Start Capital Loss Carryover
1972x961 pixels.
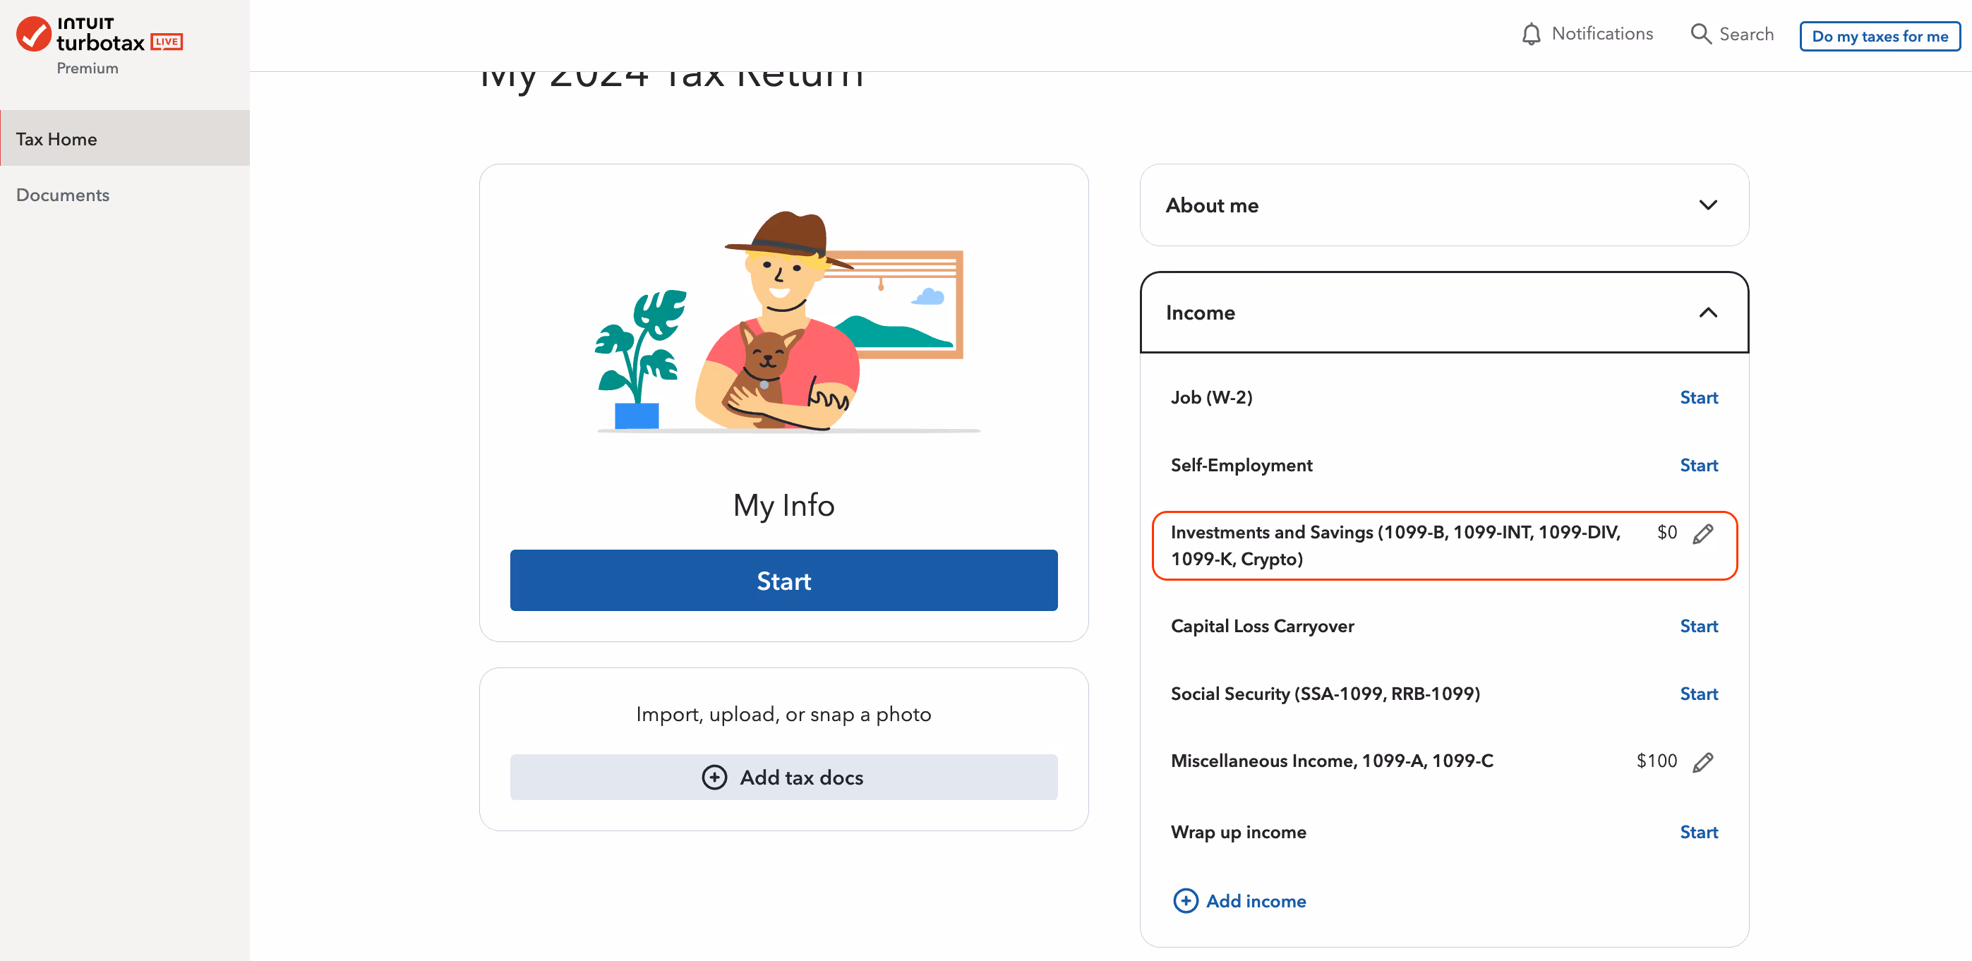1698,626
